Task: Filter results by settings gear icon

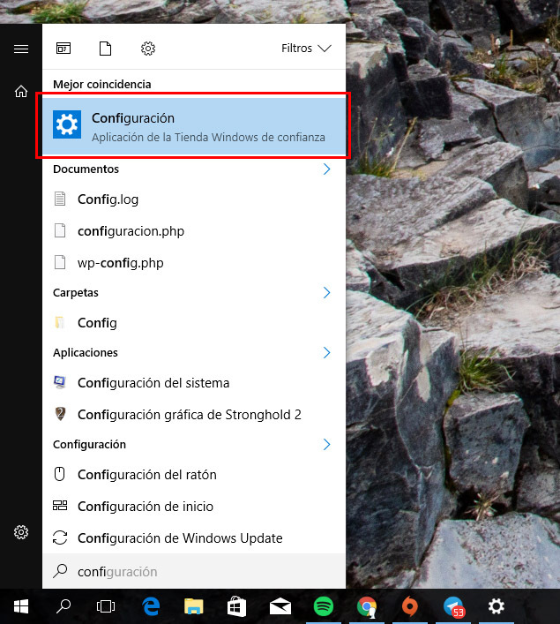Action: click(x=148, y=49)
